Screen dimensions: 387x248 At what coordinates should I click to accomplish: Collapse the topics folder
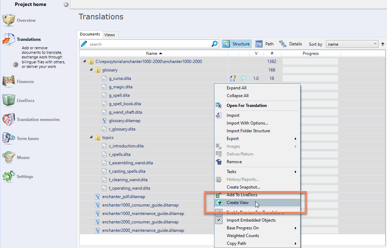pyautogui.click(x=91, y=138)
